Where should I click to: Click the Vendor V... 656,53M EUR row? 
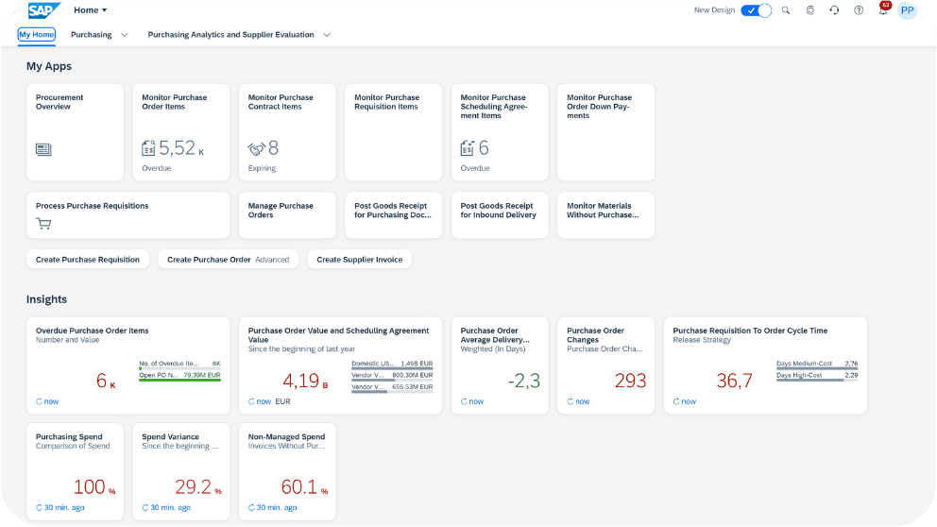tap(392, 388)
